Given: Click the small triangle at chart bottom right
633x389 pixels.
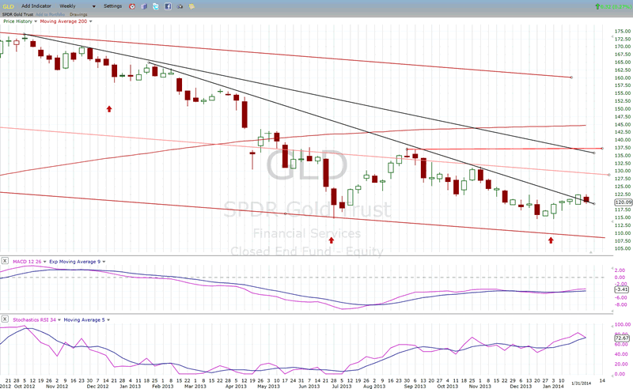Looking at the screenshot, I should 590,252.
